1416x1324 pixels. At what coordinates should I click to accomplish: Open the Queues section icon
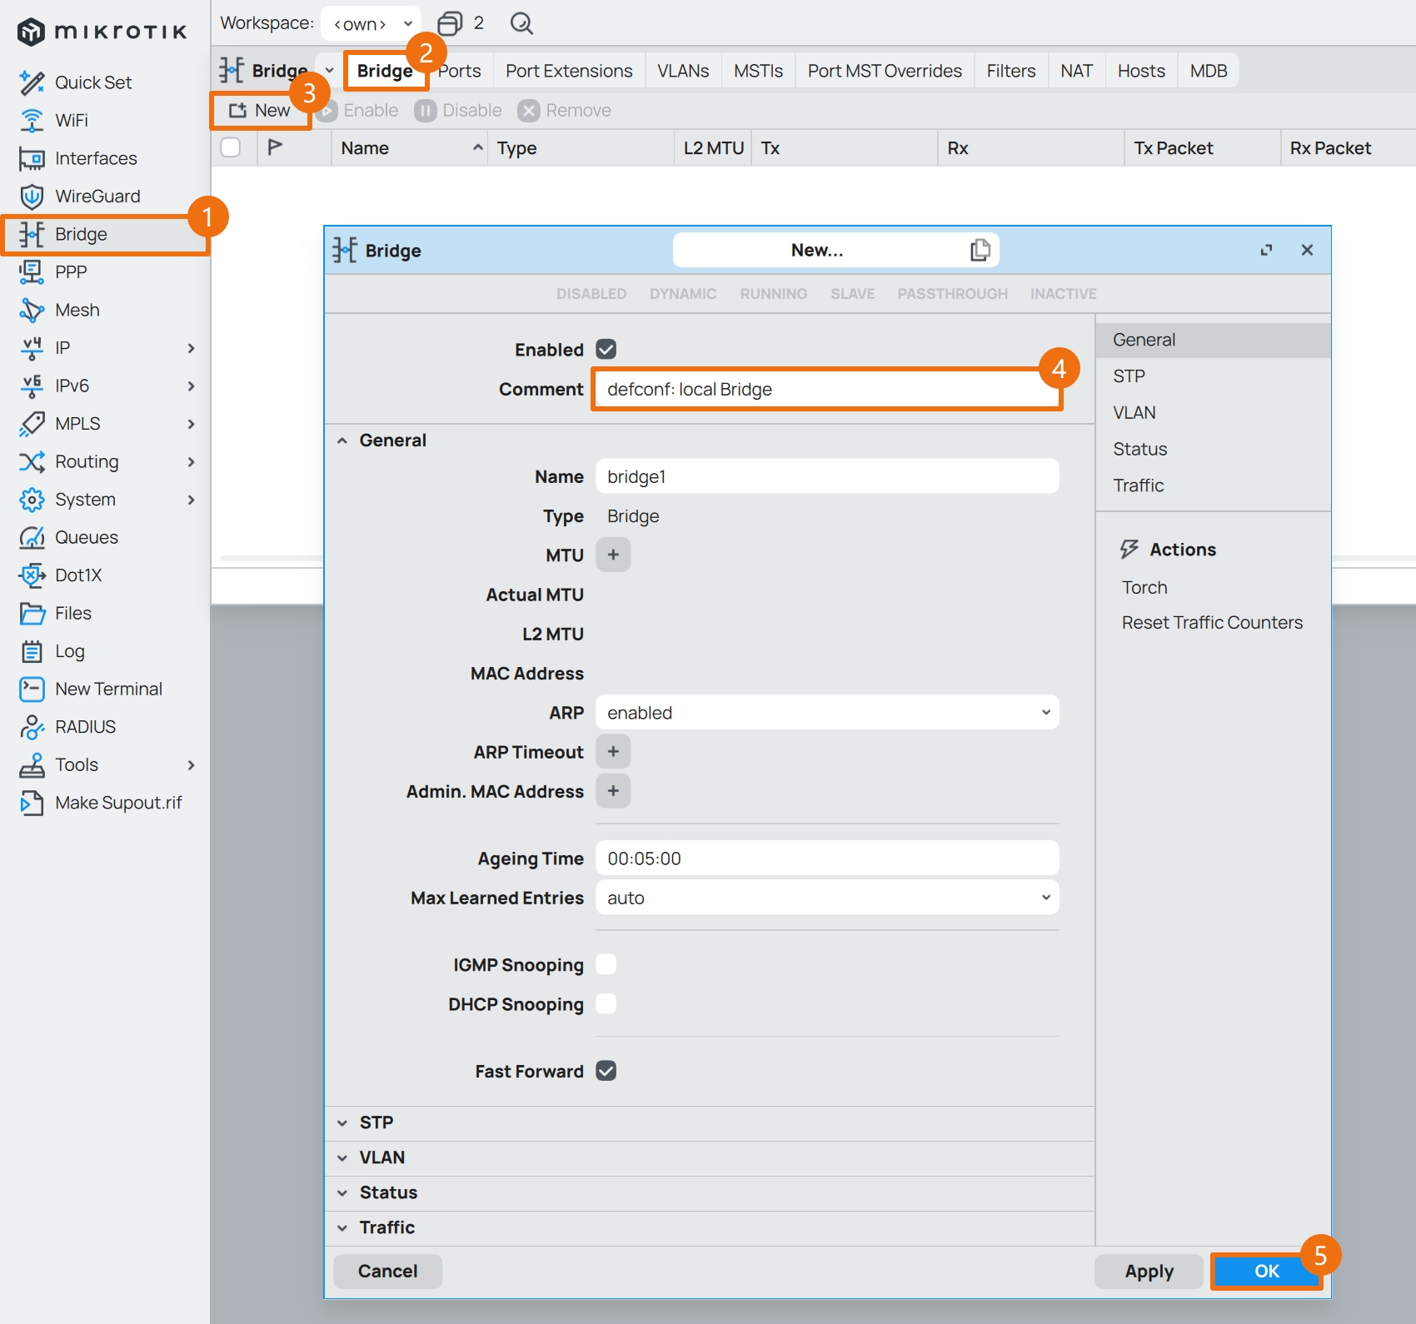coord(32,537)
